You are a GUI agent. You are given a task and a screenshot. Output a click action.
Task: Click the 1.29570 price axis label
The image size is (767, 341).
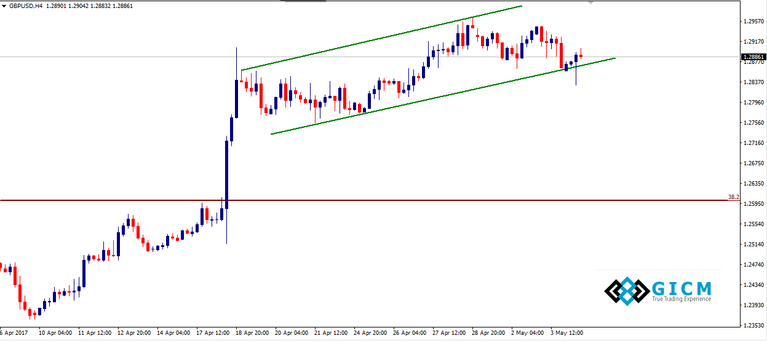pyautogui.click(x=753, y=22)
